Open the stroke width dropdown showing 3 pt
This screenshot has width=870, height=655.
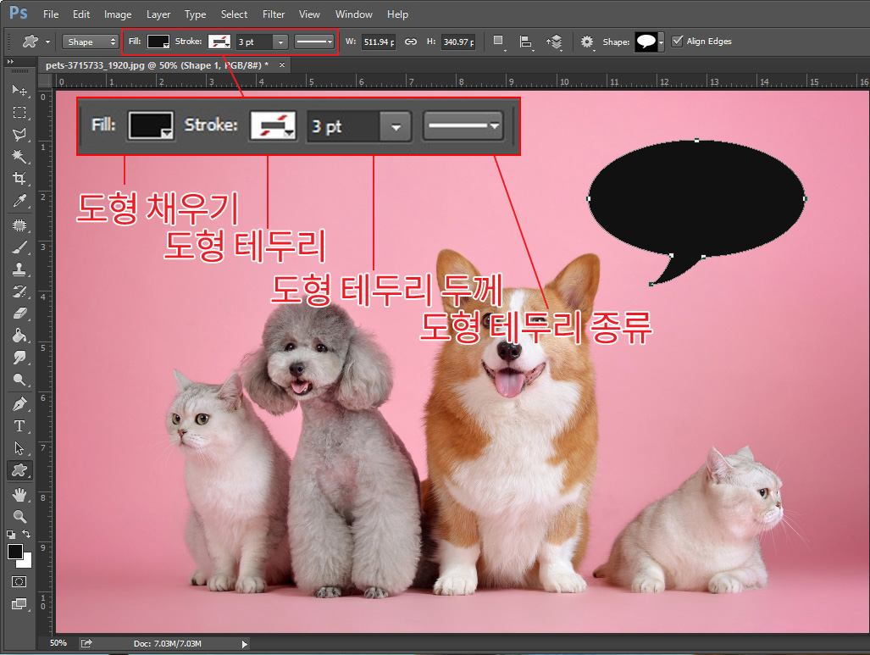point(280,41)
